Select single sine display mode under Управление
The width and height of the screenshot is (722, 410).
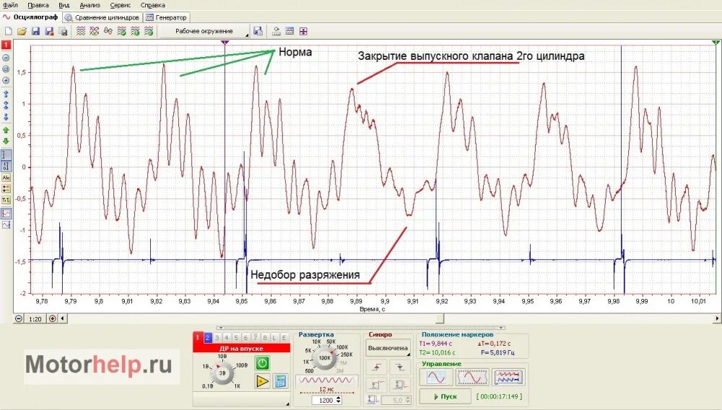tap(436, 378)
